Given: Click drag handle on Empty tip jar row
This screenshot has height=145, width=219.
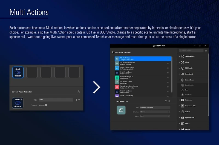Looking at the screenshot, I should coord(168,78).
